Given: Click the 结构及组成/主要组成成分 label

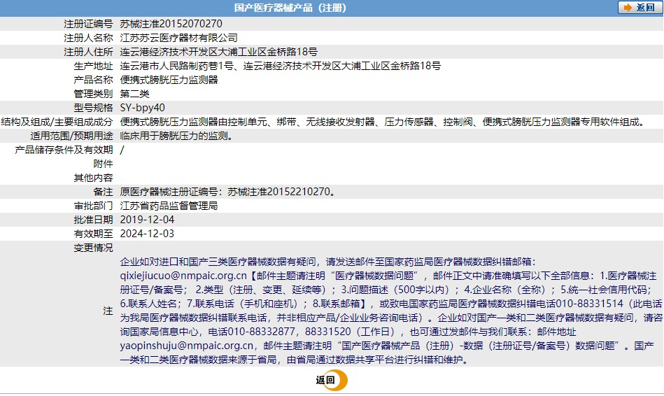Looking at the screenshot, I should 57,122.
